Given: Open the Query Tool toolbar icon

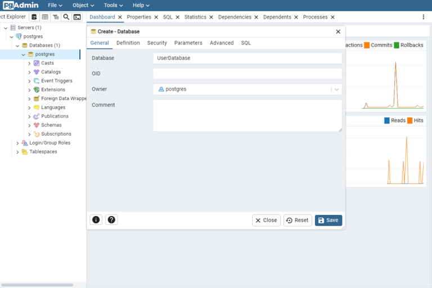Looking at the screenshot, I should 34,17.
